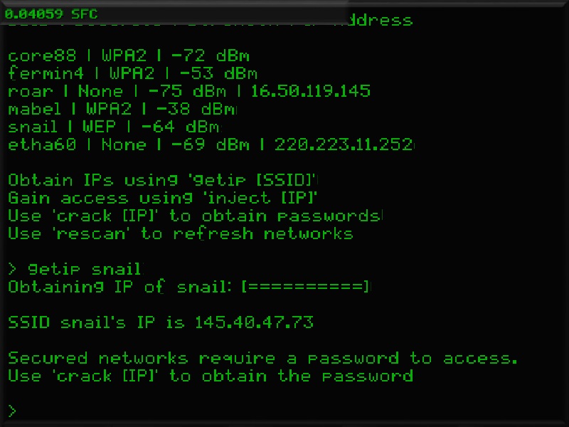
Task: Click 'crack [IP]' to obtain the password line
Action: click(x=211, y=376)
